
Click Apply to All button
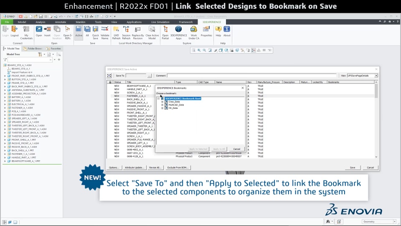point(219,149)
